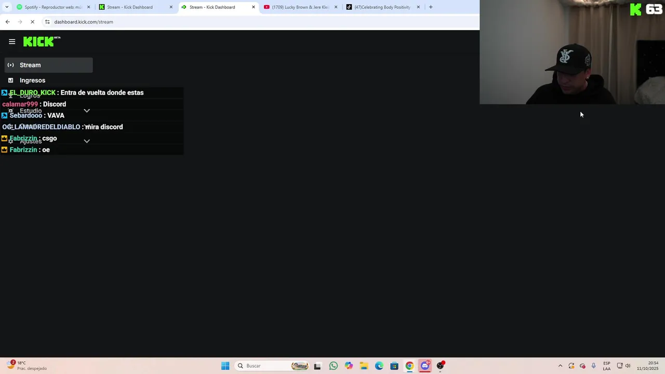Open Copilot from the taskbar
This screenshot has height=374, width=665.
(x=349, y=366)
